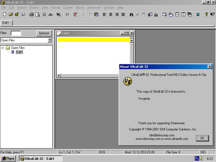
Task: Click the Cut scissors icon
Action: coord(84,14)
